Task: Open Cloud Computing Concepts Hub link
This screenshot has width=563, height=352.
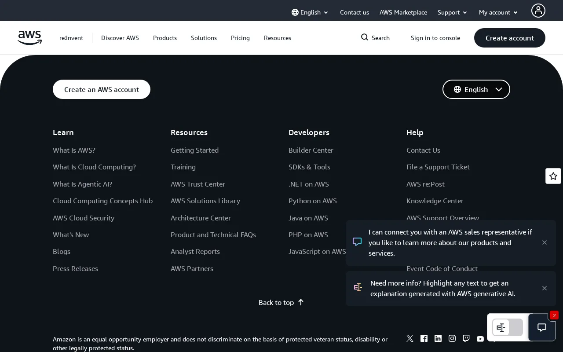Action: pos(102,201)
